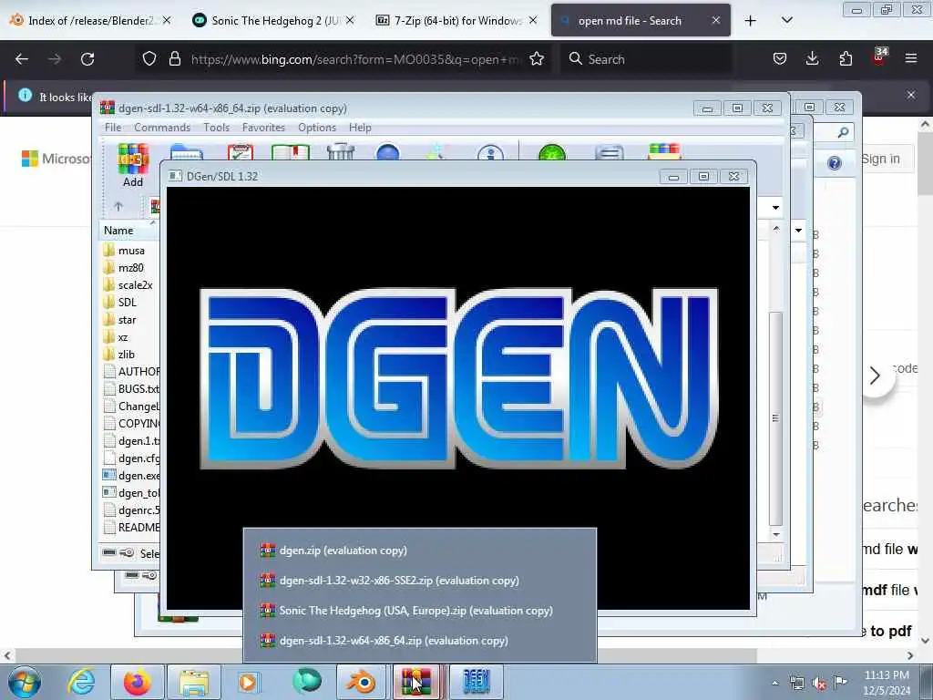Screen dimensions: 933x700
Task: Click the SFX books icon in WinRAR
Action: [664, 152]
